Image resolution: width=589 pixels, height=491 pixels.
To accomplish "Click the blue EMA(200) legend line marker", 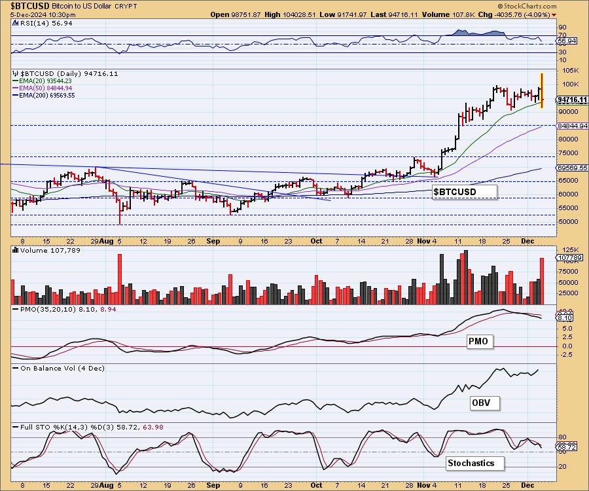I will click(x=16, y=96).
